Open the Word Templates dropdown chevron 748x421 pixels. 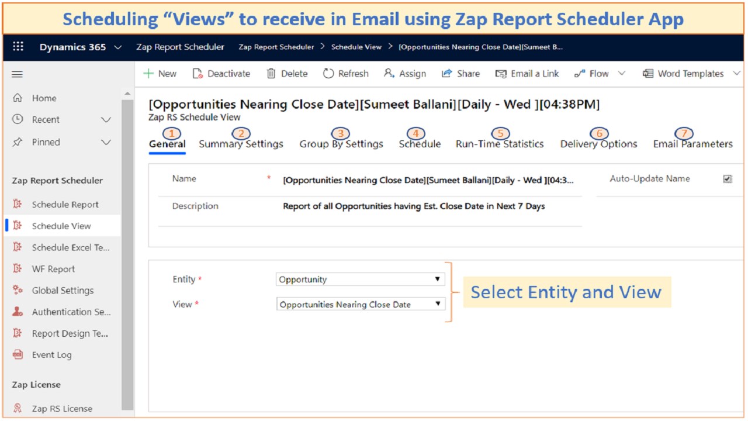click(736, 74)
